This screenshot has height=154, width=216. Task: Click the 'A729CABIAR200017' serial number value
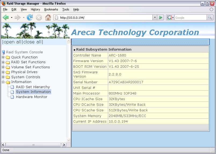click(x=126, y=82)
